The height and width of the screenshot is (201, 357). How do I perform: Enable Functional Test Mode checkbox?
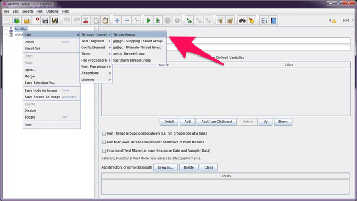(x=104, y=150)
